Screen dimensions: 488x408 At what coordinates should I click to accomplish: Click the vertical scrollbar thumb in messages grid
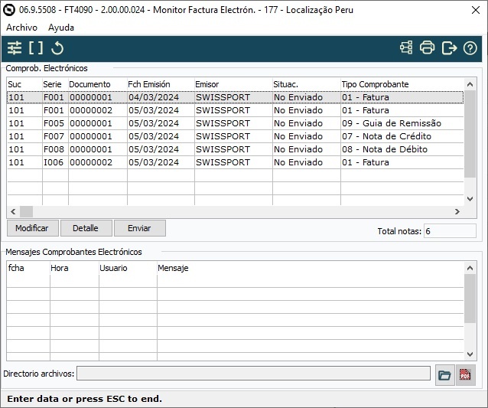click(470, 299)
